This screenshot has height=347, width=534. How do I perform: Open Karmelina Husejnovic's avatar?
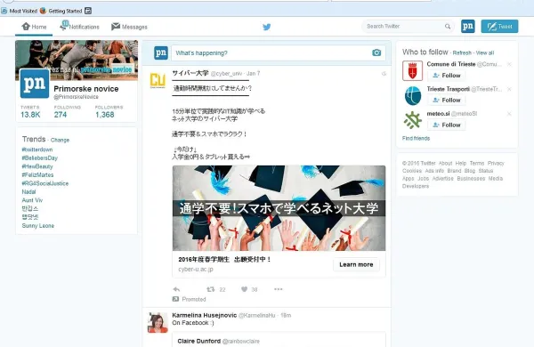pos(158,322)
